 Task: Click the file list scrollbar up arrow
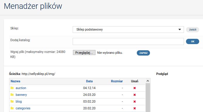coord(148,81)
